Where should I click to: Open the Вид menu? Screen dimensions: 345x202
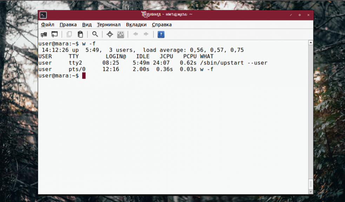pos(87,25)
